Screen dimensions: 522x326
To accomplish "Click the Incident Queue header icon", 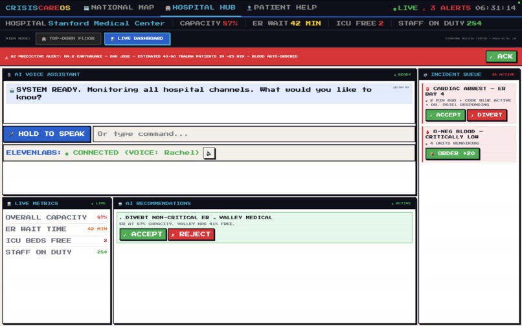I will point(425,75).
